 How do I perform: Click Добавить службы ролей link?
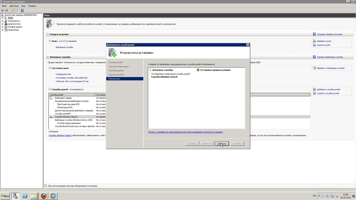(x=328, y=89)
